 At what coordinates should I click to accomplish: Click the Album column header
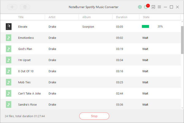(86, 17)
